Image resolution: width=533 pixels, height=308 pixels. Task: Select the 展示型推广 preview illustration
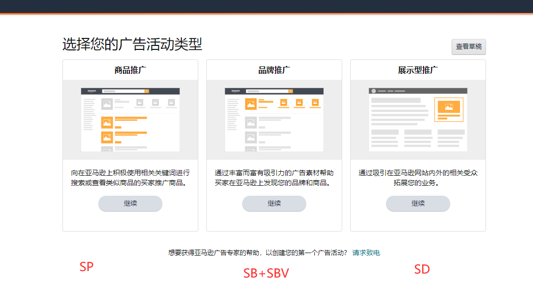418,119
